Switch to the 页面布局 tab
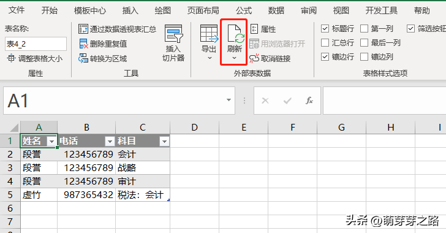 (x=203, y=10)
